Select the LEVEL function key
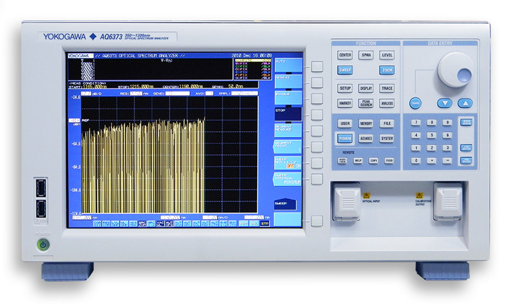This screenshot has width=512, height=307. 387,55
